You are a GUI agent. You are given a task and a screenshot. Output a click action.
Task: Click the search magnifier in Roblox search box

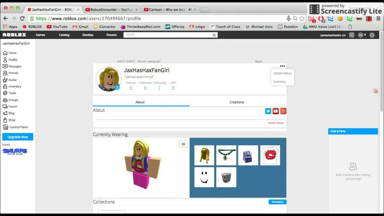coord(214,35)
